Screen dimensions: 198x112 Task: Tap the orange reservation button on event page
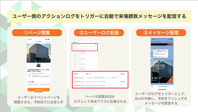pyautogui.click(x=38, y=90)
